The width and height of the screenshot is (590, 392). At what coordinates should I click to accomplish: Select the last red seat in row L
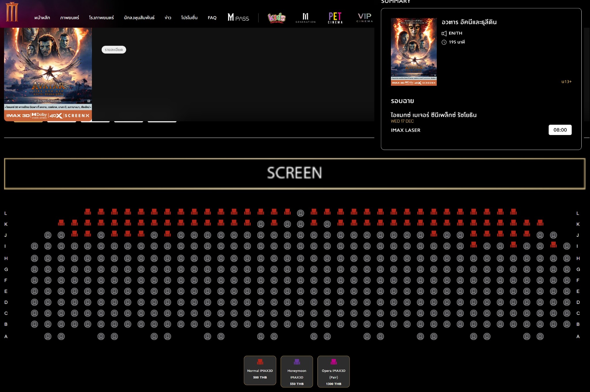513,212
